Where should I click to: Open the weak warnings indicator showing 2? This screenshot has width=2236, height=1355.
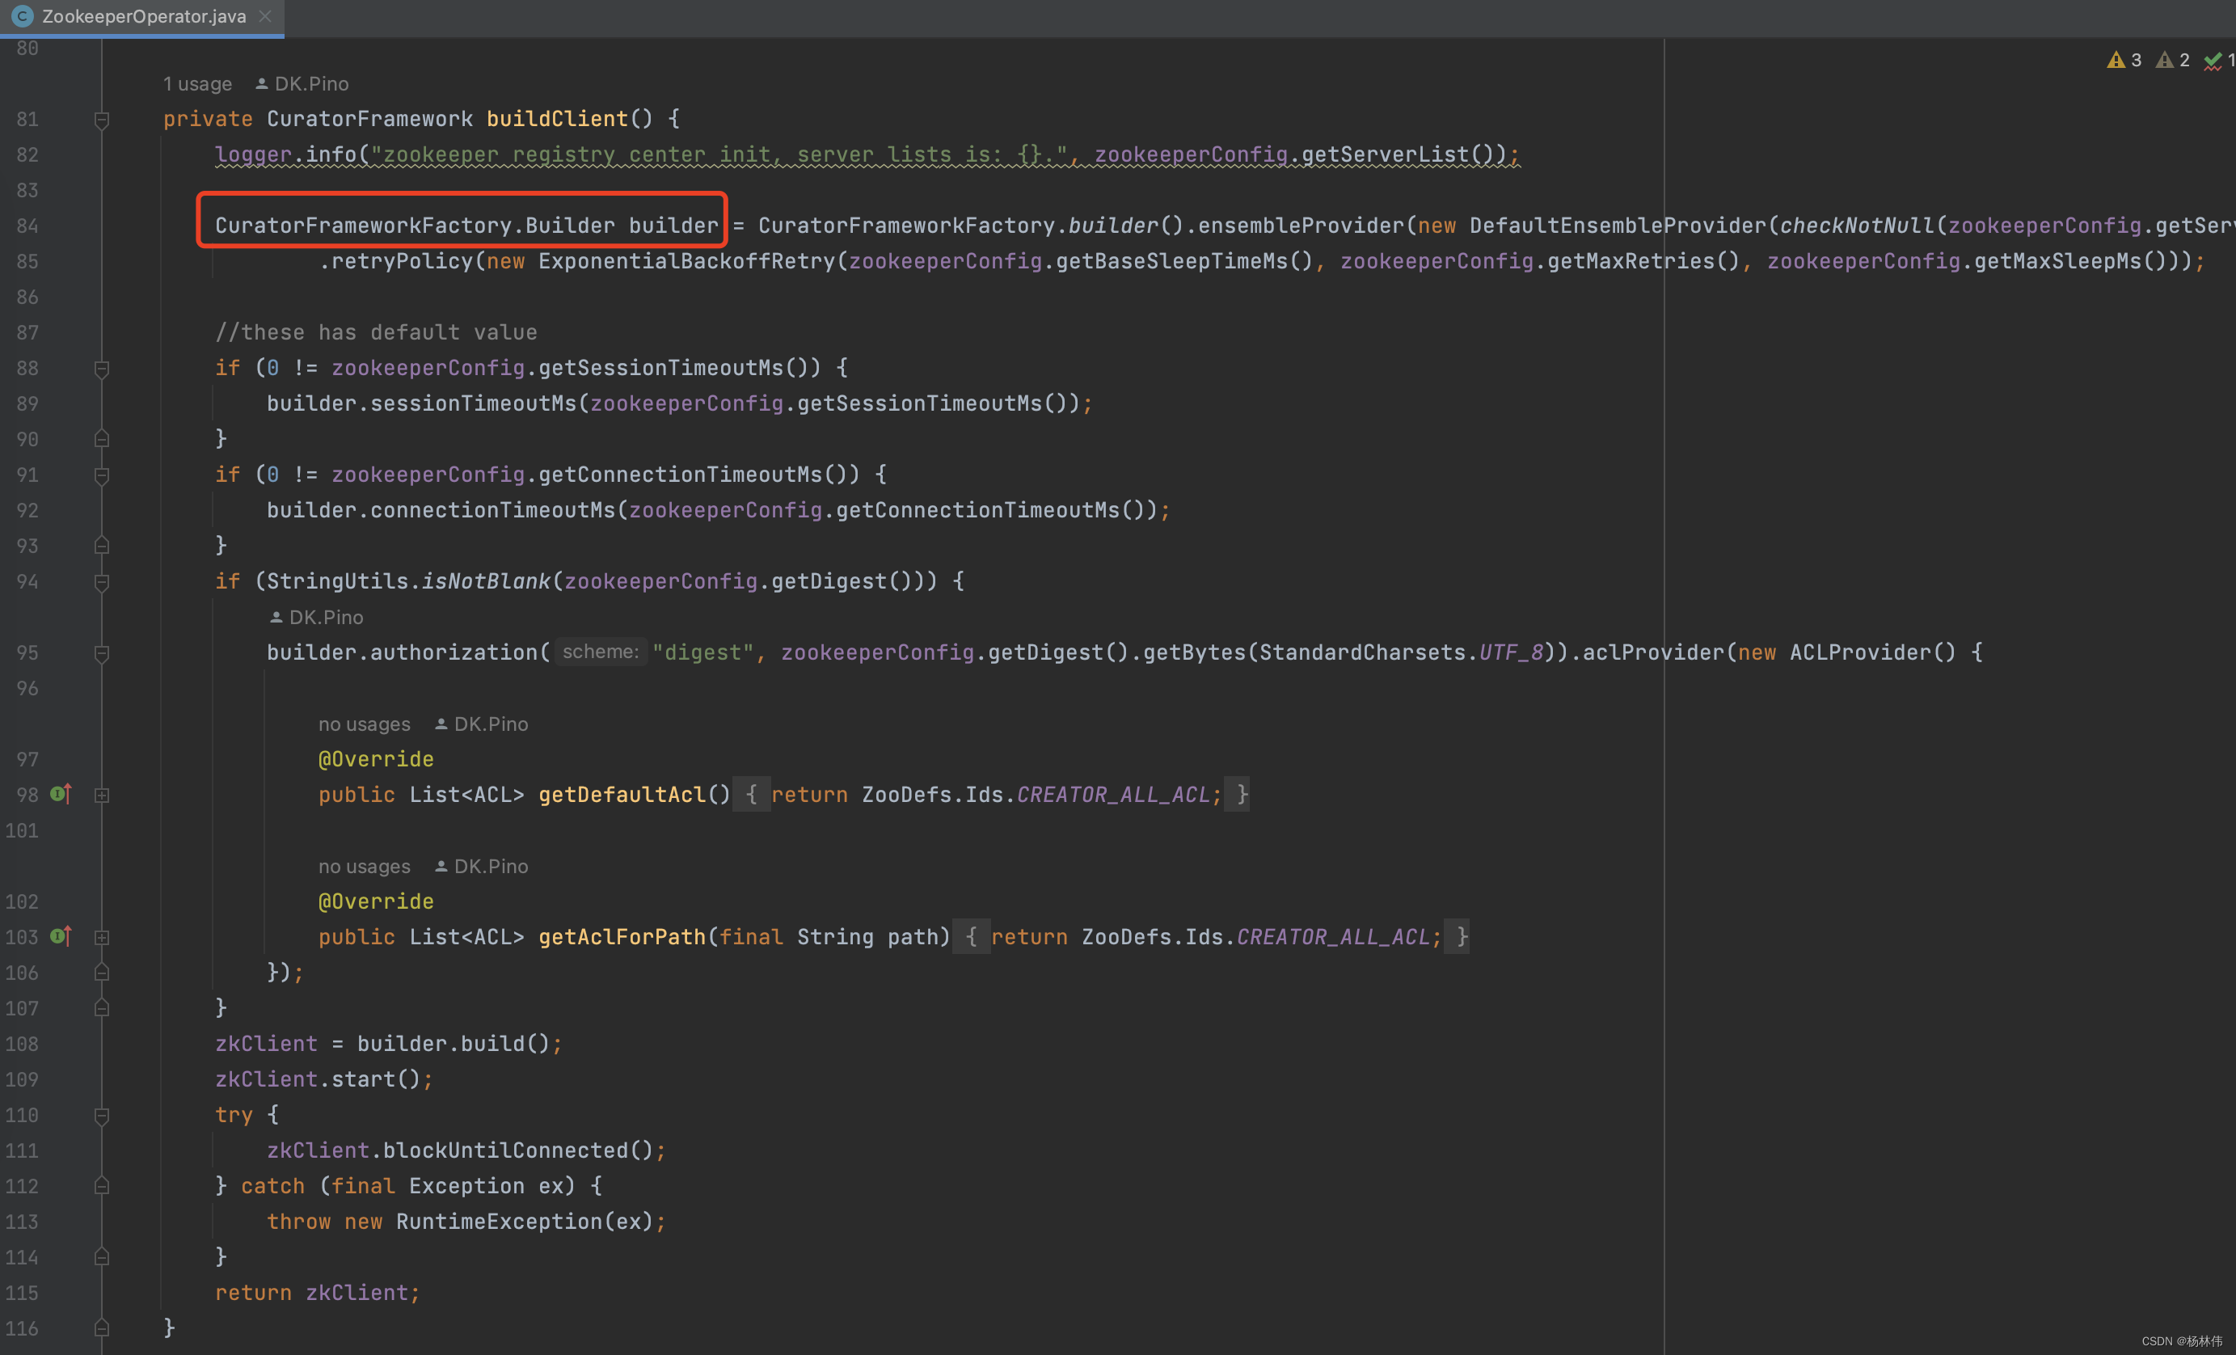[x=2172, y=60]
